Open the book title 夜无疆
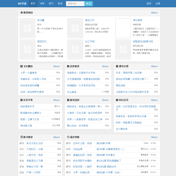The image size is (176, 176). point(41,20)
